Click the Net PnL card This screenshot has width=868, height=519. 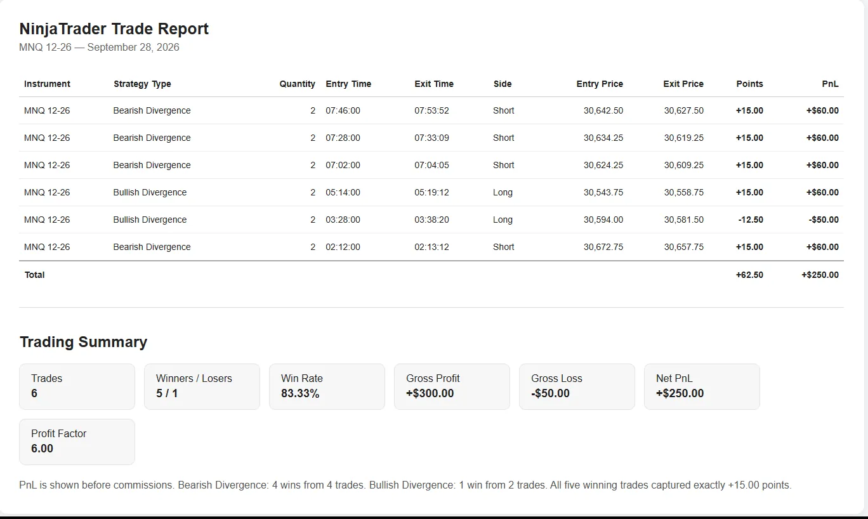coord(702,386)
